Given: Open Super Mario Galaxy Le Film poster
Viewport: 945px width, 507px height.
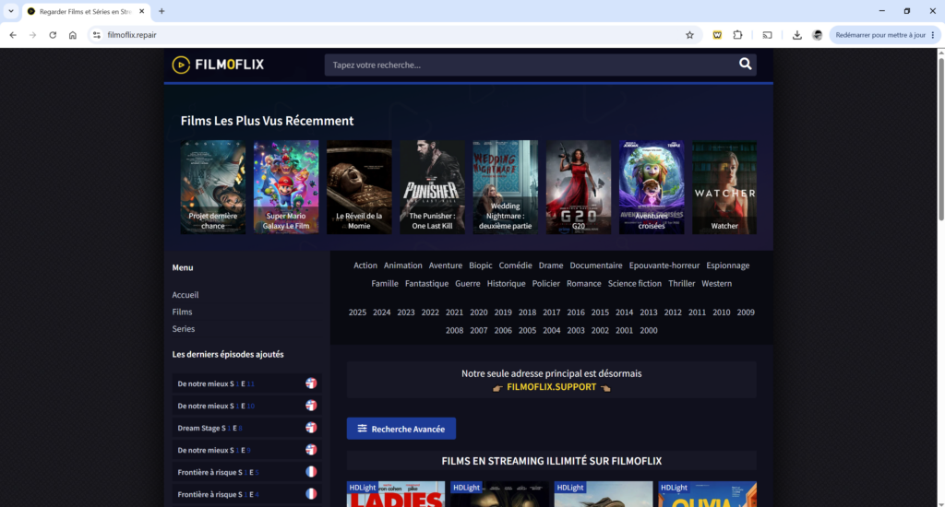Looking at the screenshot, I should 286,187.
